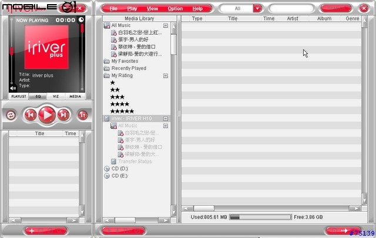The height and width of the screenshot is (238, 376).
Task: Select song 張宇-男人的好 in library
Action: tap(133, 39)
